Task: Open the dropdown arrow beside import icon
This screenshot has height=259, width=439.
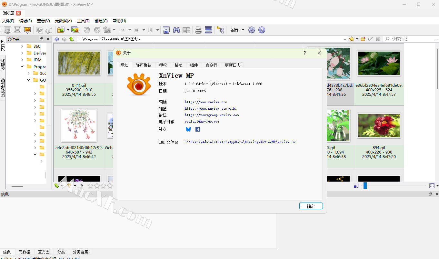Action: (x=68, y=30)
